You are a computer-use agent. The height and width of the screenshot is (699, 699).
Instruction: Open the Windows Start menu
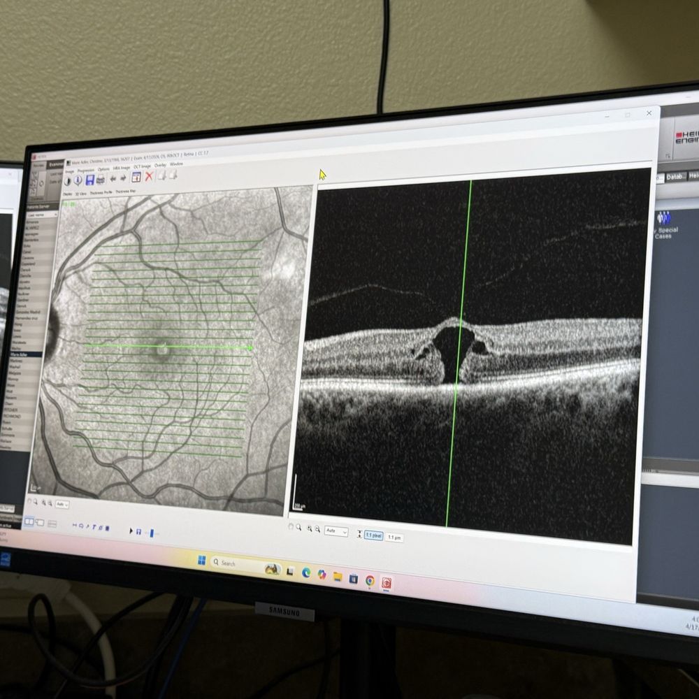pos(201,560)
